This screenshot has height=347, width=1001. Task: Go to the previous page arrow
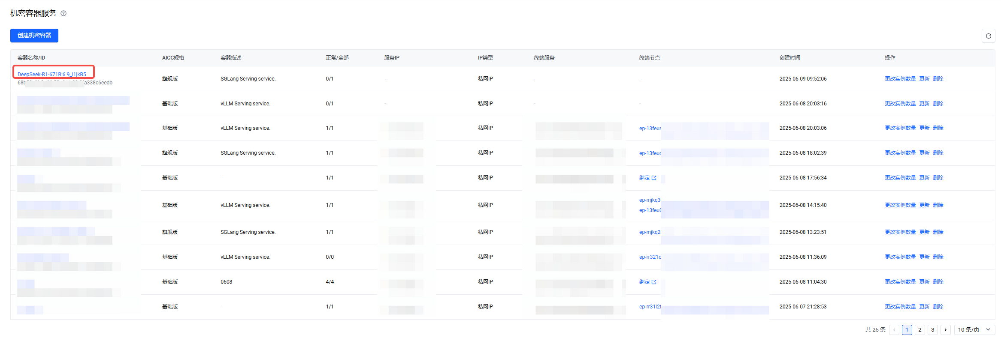click(x=894, y=330)
